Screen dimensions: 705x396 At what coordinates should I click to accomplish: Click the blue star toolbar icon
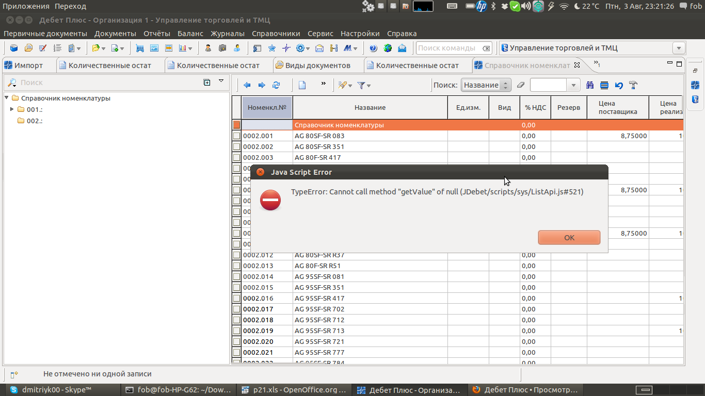pos(272,48)
